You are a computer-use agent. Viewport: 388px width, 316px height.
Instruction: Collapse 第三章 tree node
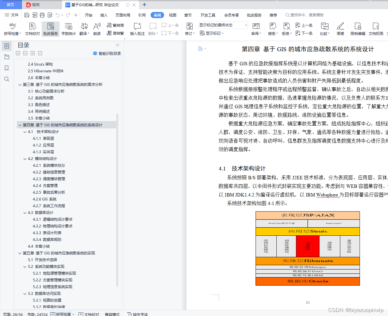click(x=20, y=85)
